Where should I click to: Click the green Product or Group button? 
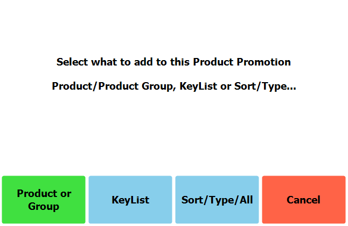[44, 200]
